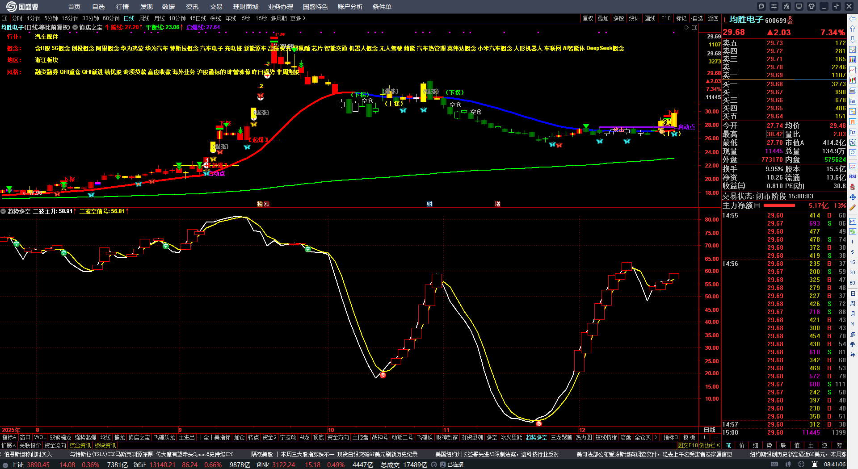Open the 账户分析 menu
The width and height of the screenshot is (858, 469).
[350, 7]
